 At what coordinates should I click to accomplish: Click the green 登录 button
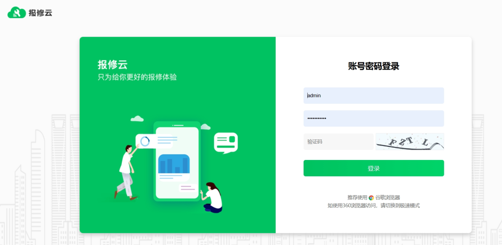click(x=374, y=168)
